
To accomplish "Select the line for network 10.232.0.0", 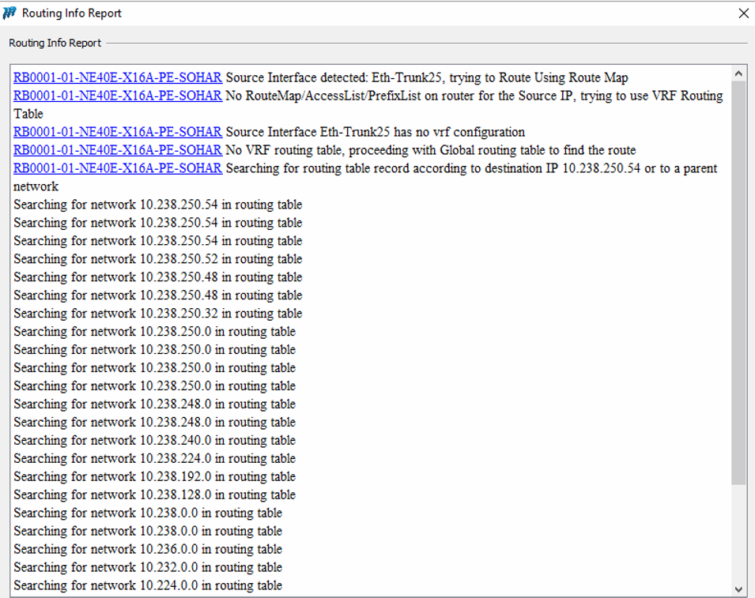I will point(148,568).
